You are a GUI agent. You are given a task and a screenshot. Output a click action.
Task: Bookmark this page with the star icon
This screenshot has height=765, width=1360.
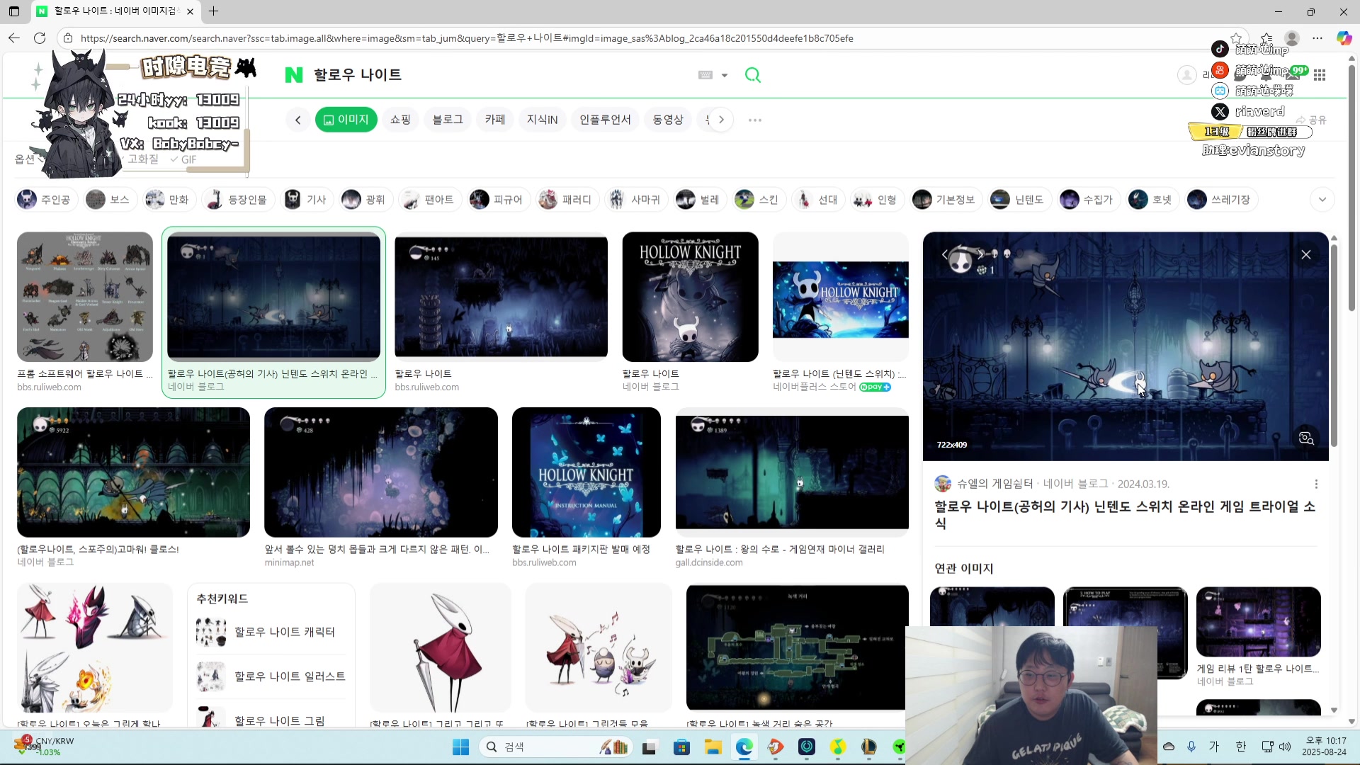(x=1236, y=38)
